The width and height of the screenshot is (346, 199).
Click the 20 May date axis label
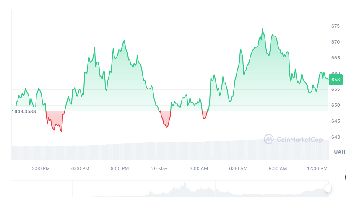[159, 168]
